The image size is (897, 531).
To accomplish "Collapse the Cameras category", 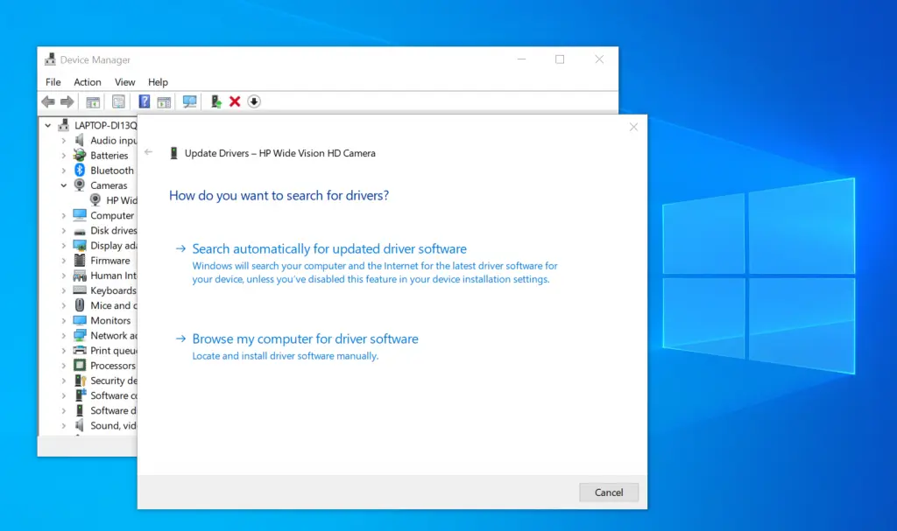I will click(x=64, y=185).
